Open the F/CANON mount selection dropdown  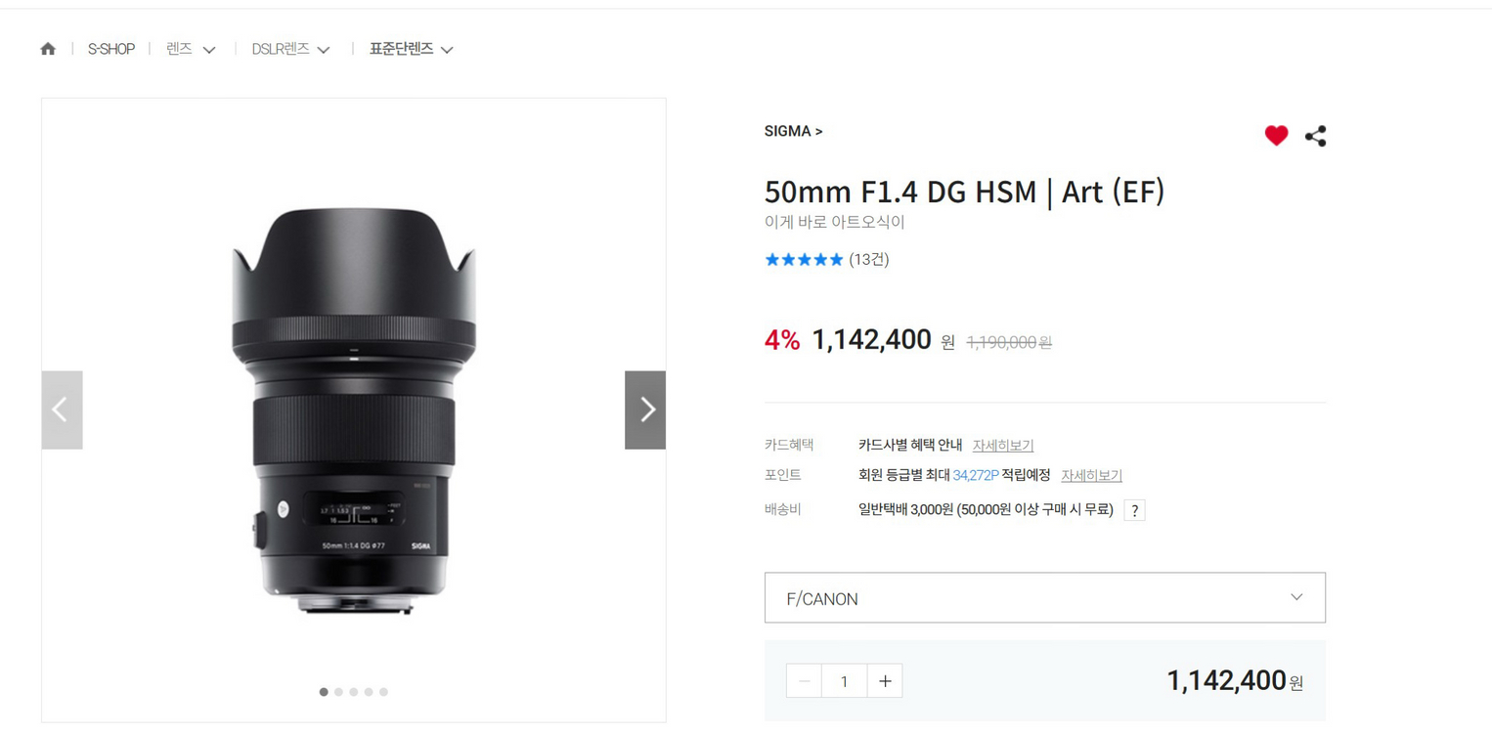[x=1044, y=597]
